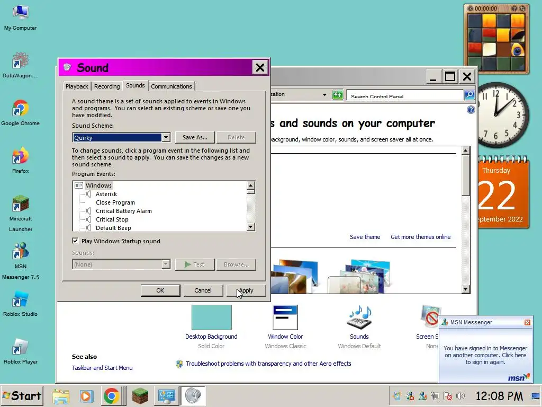The image size is (542, 407).
Task: Click the Thursday 22 calendar gadget
Action: pos(504,192)
